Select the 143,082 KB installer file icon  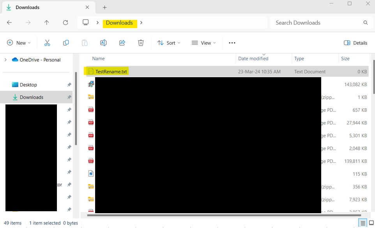click(x=91, y=84)
